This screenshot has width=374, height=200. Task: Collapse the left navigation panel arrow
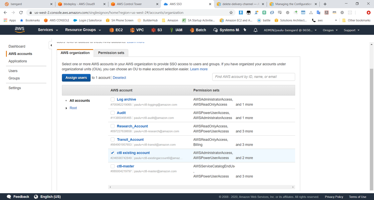[50, 45]
